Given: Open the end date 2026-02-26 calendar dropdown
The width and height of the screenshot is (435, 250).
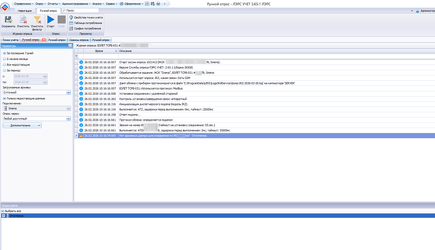Looking at the screenshot, I should pos(45,82).
